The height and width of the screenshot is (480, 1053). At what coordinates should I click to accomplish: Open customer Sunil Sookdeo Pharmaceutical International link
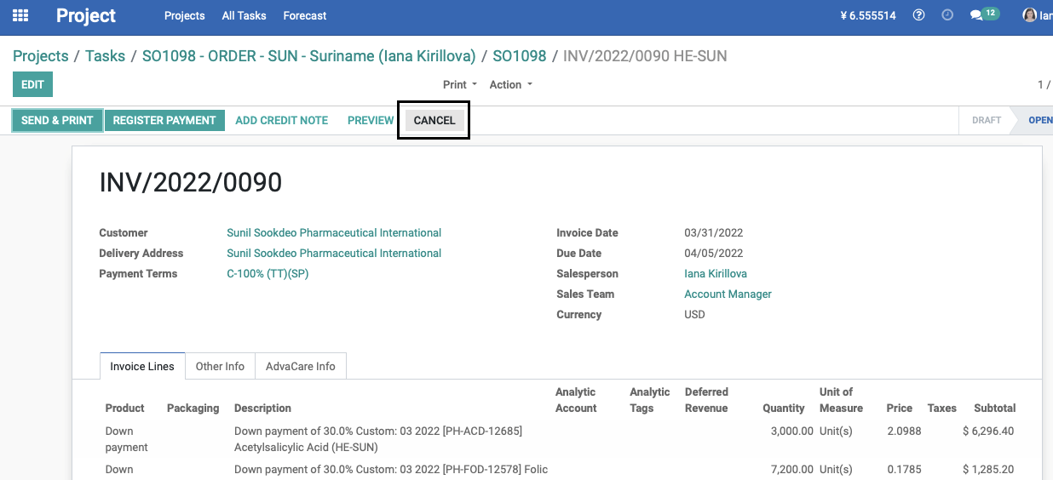click(334, 232)
